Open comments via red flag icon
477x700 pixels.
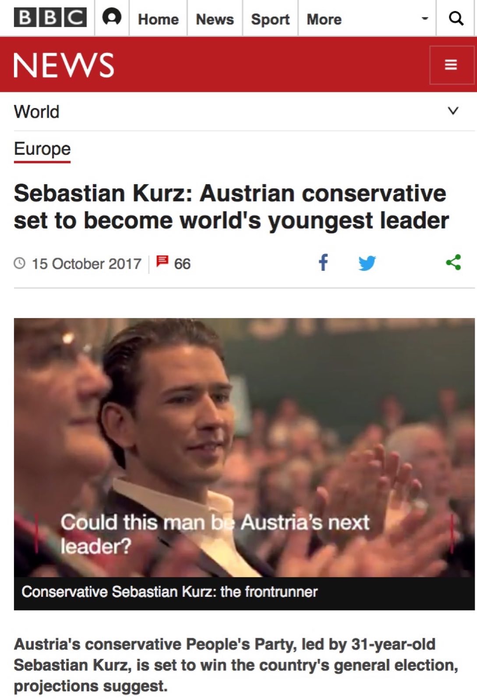tap(162, 261)
